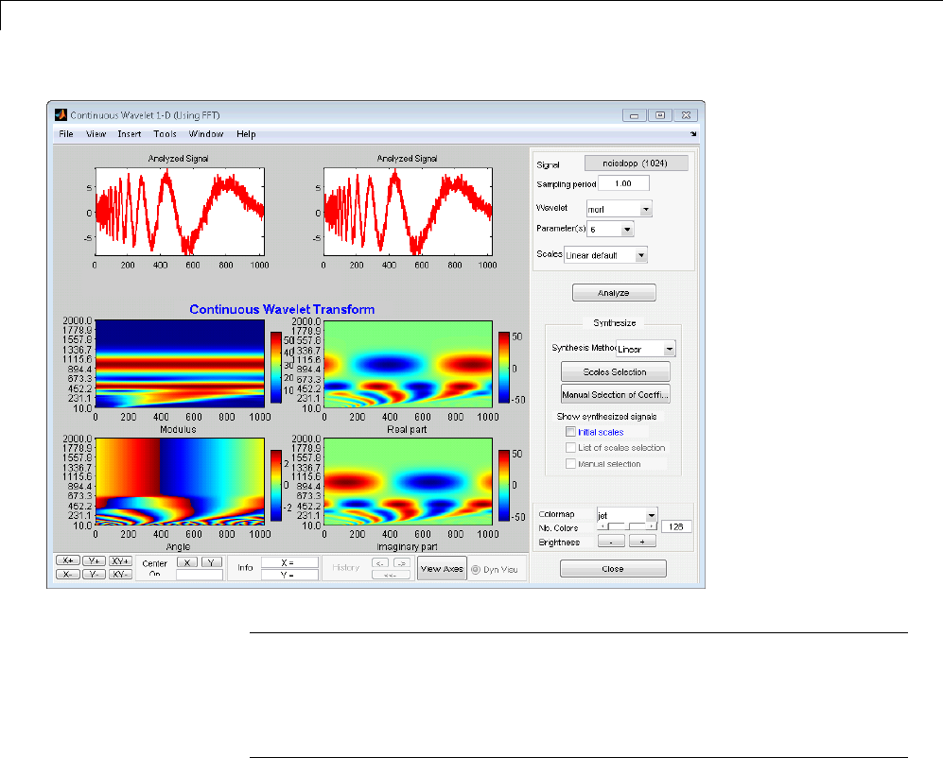Viewport: 943px width, 758px height.
Task: Click the Sampling period input field
Action: [x=623, y=183]
